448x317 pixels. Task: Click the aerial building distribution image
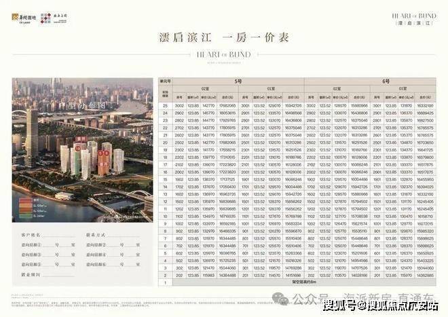point(83,150)
